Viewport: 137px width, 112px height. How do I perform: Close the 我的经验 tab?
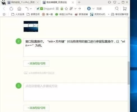tap(38, 3)
